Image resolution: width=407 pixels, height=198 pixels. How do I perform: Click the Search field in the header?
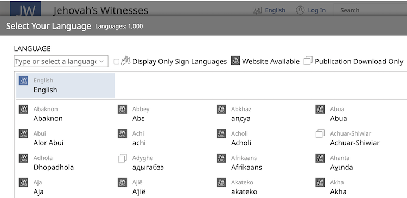pyautogui.click(x=370, y=10)
